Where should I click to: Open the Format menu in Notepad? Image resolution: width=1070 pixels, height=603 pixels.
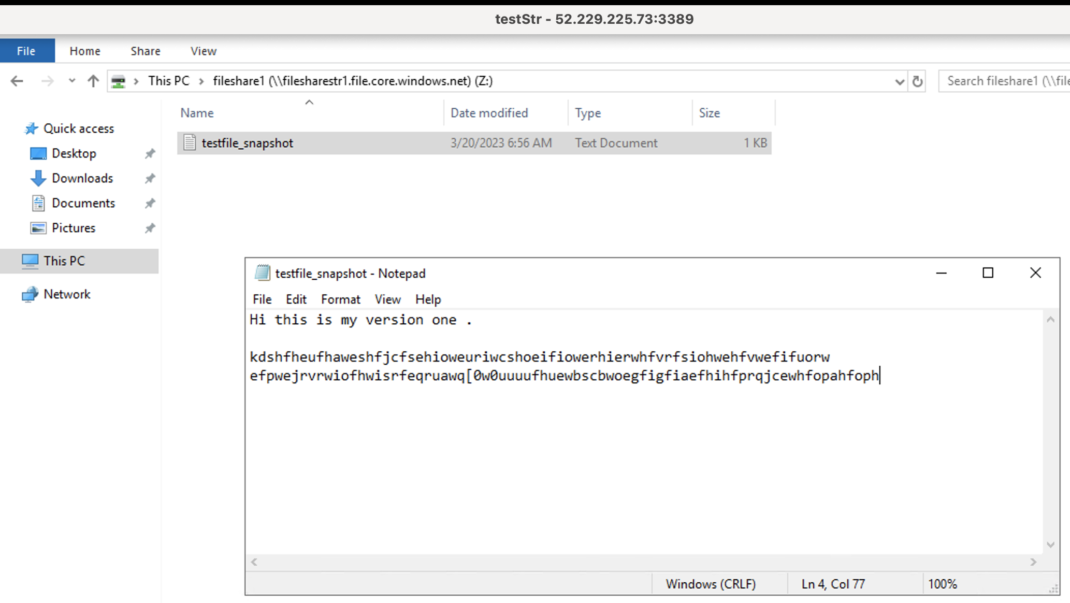click(x=340, y=299)
